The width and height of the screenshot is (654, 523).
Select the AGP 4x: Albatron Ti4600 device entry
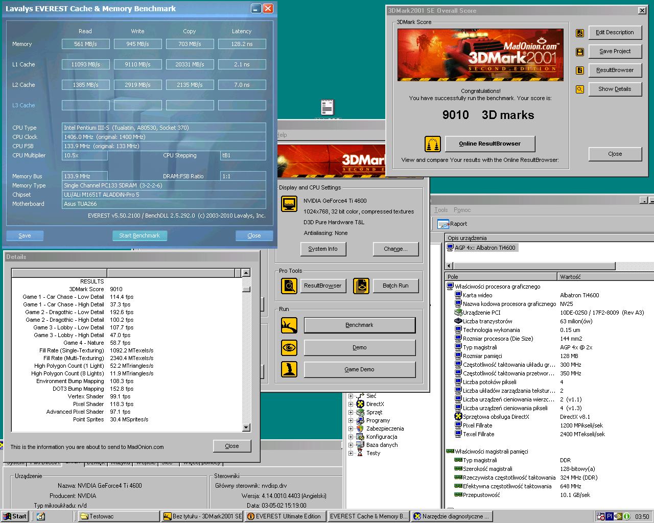click(482, 248)
